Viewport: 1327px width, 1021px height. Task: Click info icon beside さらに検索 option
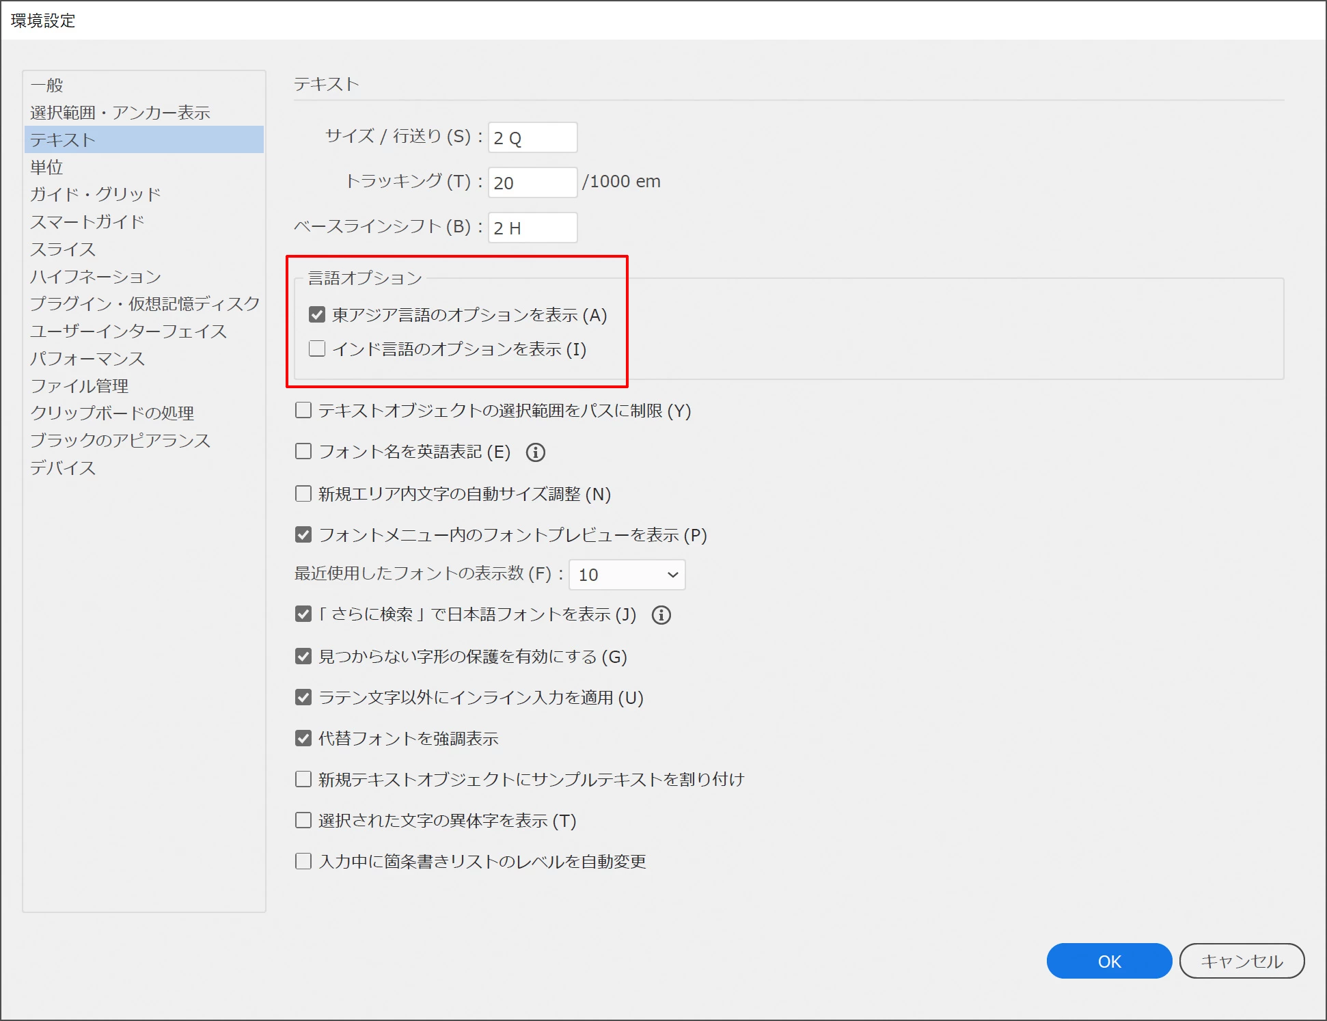(661, 615)
